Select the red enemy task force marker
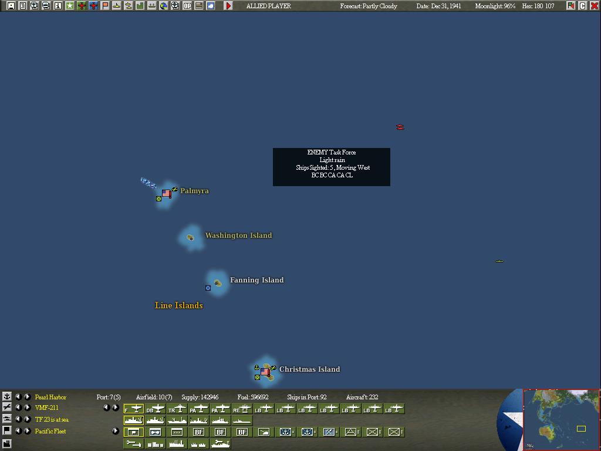Image resolution: width=601 pixels, height=451 pixels. pyautogui.click(x=400, y=127)
